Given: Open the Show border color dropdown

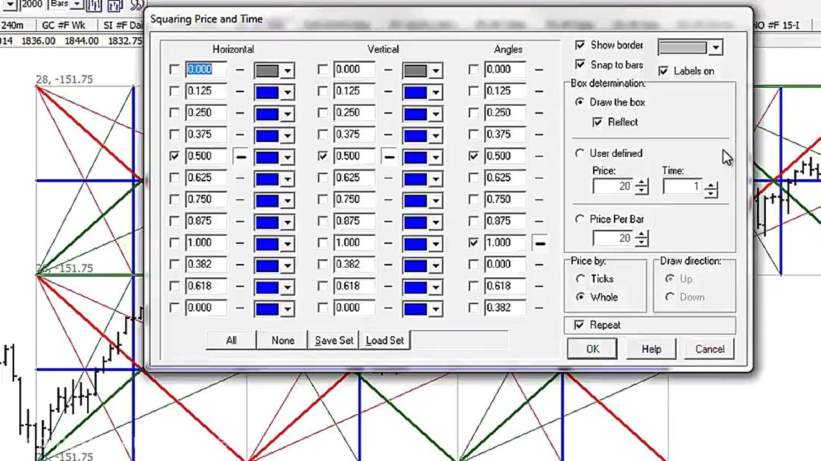Looking at the screenshot, I should pyautogui.click(x=715, y=47).
